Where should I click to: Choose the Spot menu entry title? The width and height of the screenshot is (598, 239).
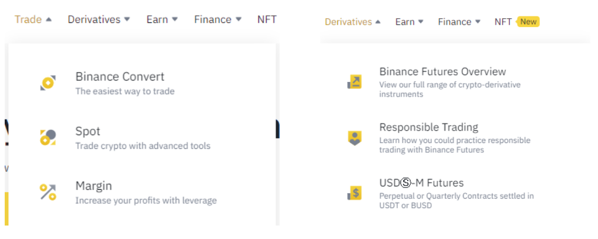(88, 131)
